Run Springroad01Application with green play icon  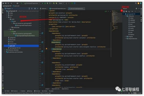[42, 3]
